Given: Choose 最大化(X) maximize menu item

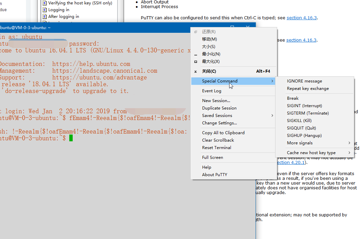Looking at the screenshot, I should [233, 62].
